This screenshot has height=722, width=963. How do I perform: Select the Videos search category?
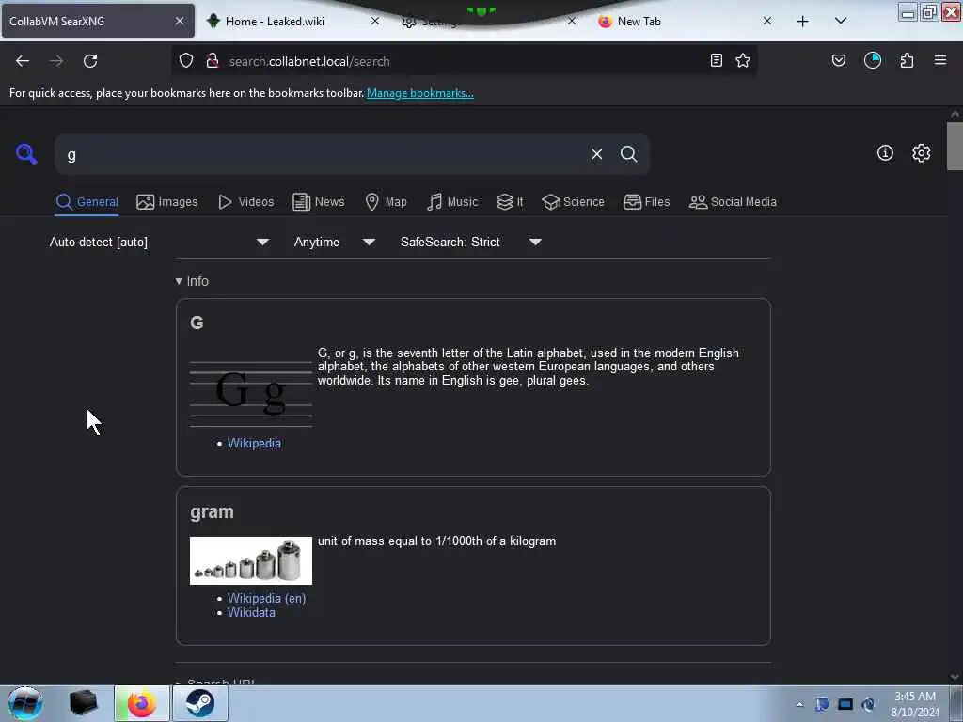(x=245, y=202)
